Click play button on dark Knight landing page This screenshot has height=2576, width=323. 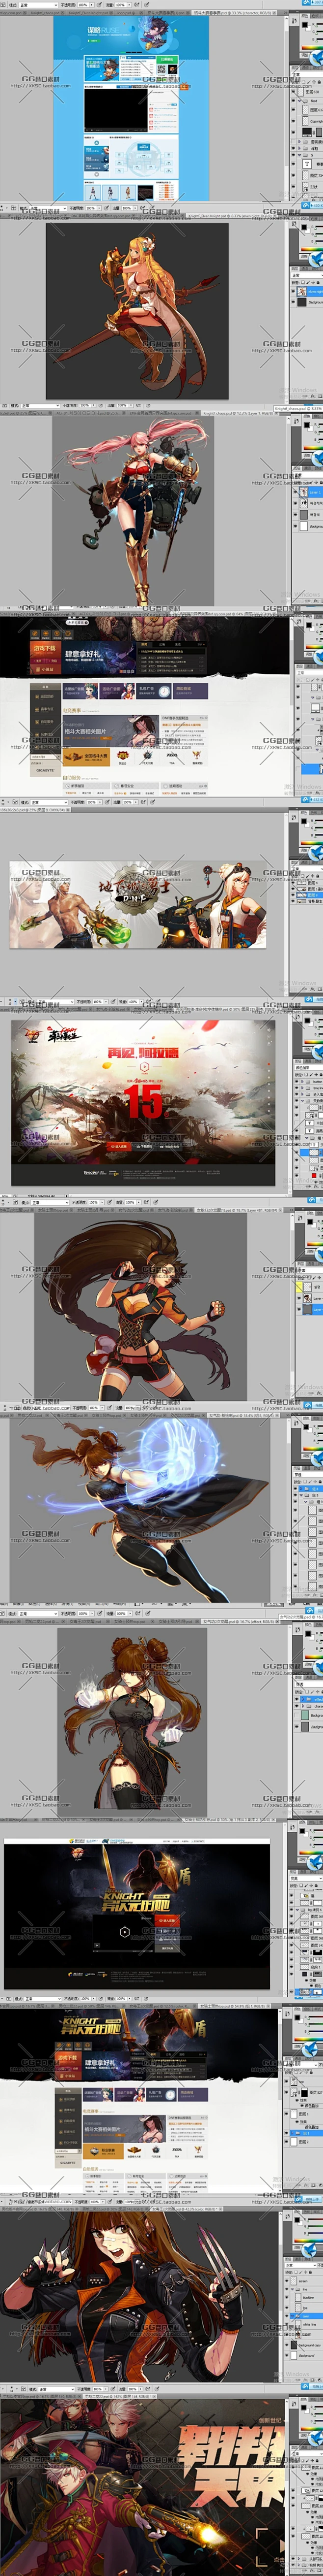coord(124,1931)
